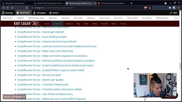182x102 pixels.
Task: Open Webhooks and Custom REST Endpoints link
Action: click(x=52, y=99)
